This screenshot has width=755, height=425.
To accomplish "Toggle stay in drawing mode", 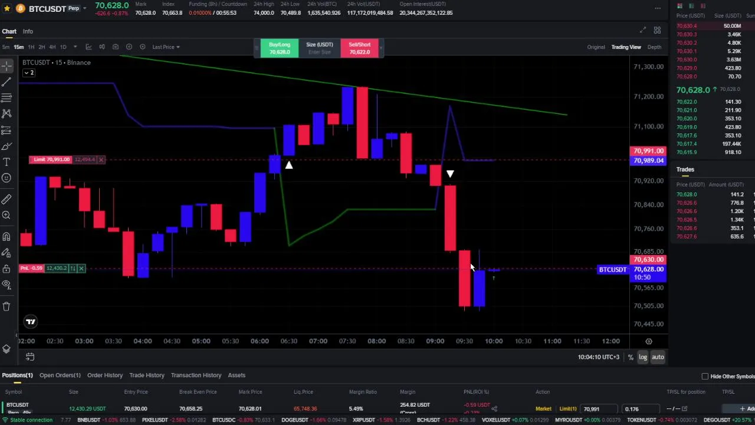I will click(x=6, y=253).
